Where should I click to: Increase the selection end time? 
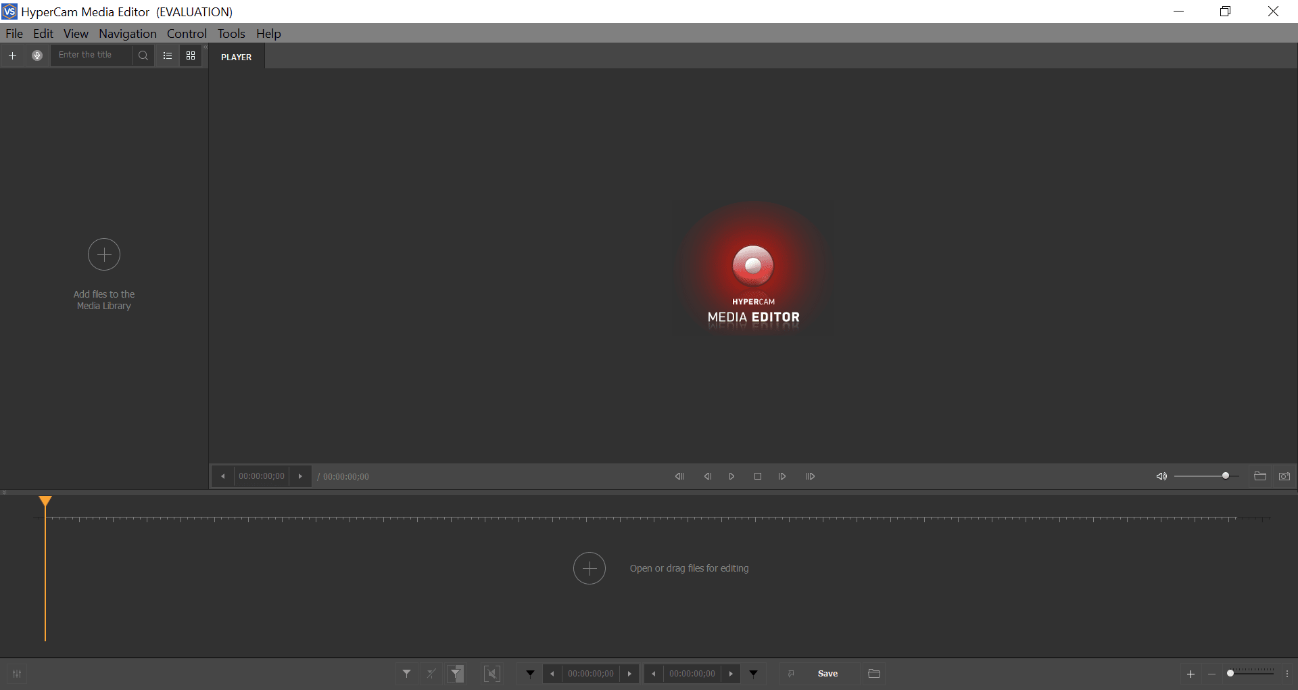point(731,674)
